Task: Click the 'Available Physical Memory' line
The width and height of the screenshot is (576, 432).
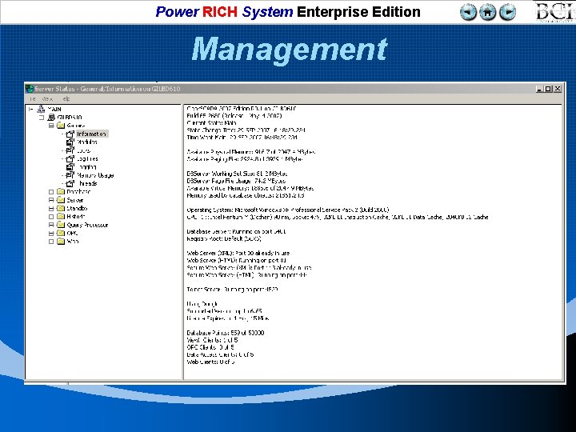Action: 251,152
